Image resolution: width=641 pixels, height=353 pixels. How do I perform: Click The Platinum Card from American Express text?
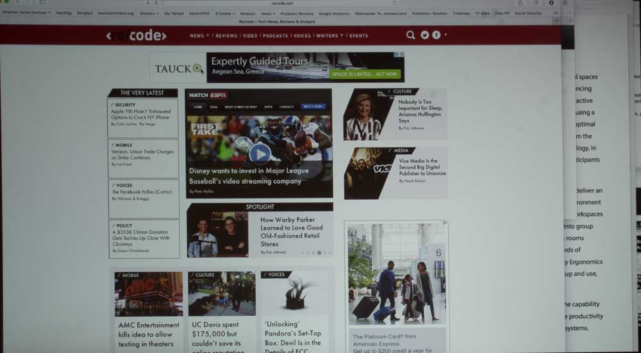[384, 340]
